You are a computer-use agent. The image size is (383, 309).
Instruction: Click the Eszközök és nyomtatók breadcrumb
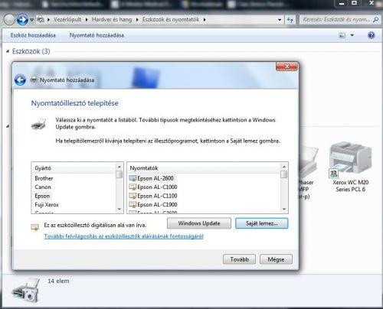(171, 20)
